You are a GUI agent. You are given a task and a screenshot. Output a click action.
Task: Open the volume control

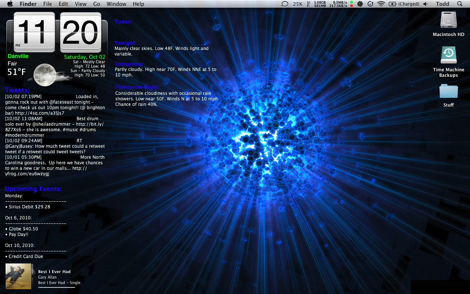425,4
